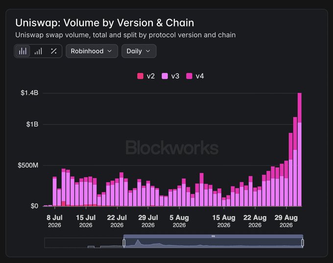The image size is (333, 263).
Task: Open the Daily interval dropdown
Action: pyautogui.click(x=139, y=51)
